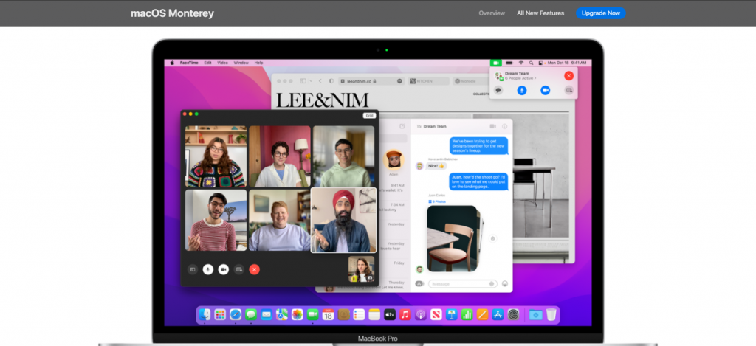The image size is (756, 346).
Task: Toggle camera in FaceTime call window
Action: [x=223, y=269]
